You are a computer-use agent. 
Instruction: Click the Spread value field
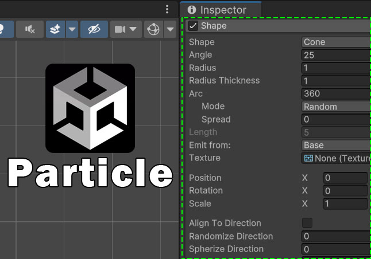336,119
